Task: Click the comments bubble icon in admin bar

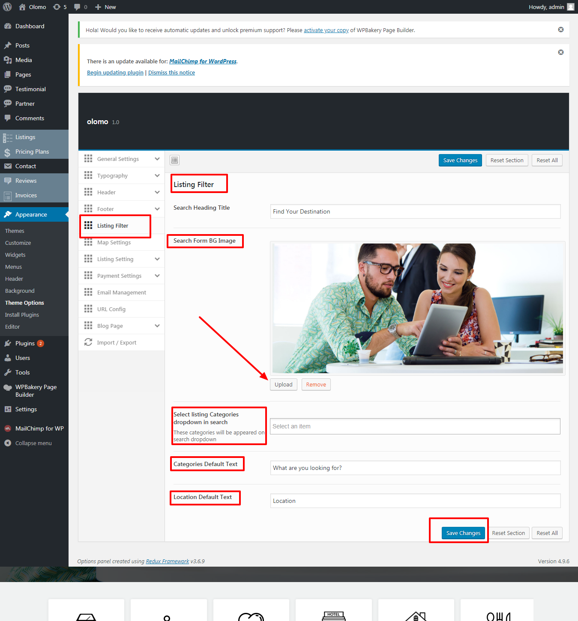Action: coord(80,7)
